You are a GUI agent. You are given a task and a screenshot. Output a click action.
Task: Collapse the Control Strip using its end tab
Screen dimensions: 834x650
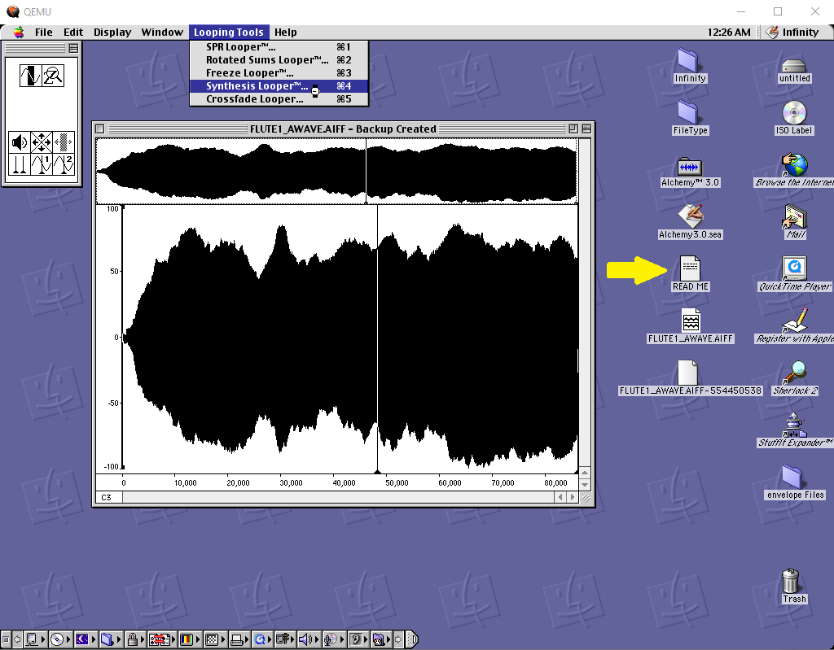click(415, 639)
